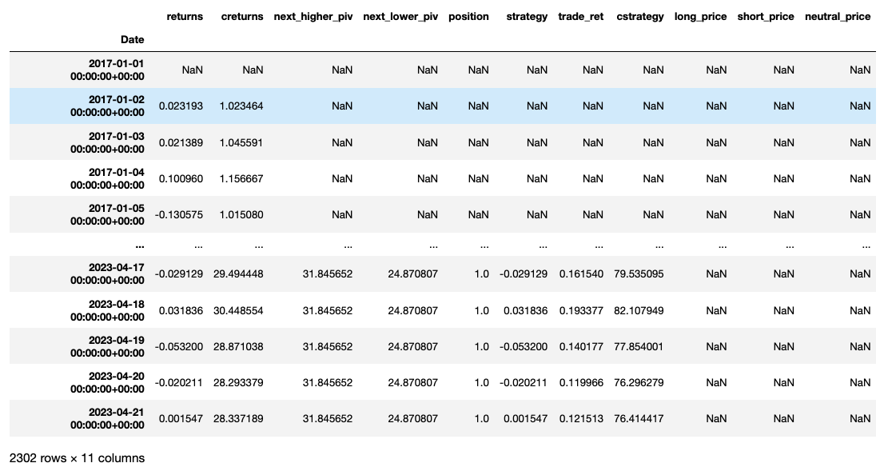
Task: Click the cstrategy value 82.107949
Action: pos(639,310)
